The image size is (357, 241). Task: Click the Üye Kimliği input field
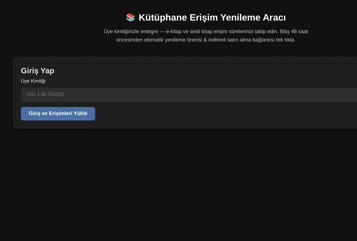click(x=189, y=95)
